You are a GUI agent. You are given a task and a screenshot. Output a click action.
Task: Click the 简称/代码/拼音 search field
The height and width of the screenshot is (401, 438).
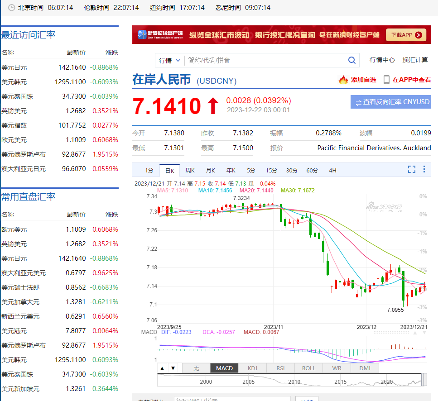pyautogui.click(x=265, y=60)
